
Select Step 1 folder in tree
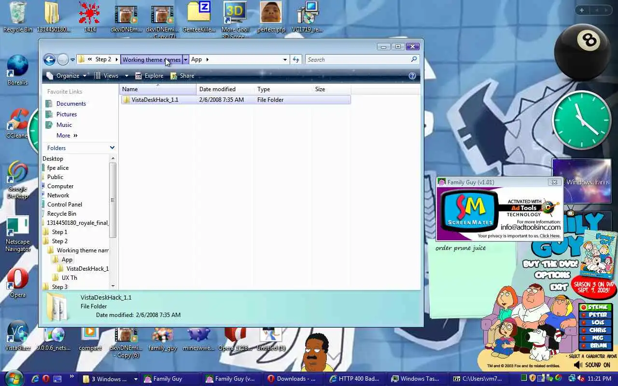coord(59,232)
